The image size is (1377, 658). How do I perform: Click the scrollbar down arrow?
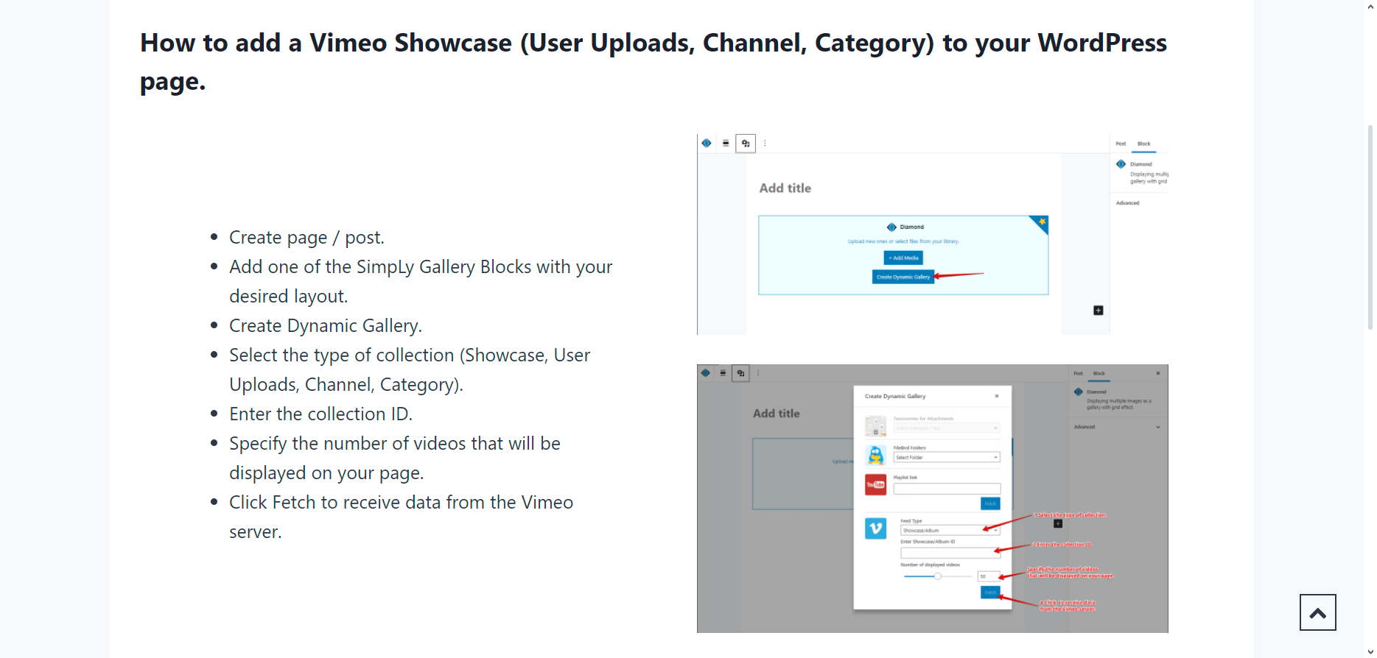pos(1370,652)
